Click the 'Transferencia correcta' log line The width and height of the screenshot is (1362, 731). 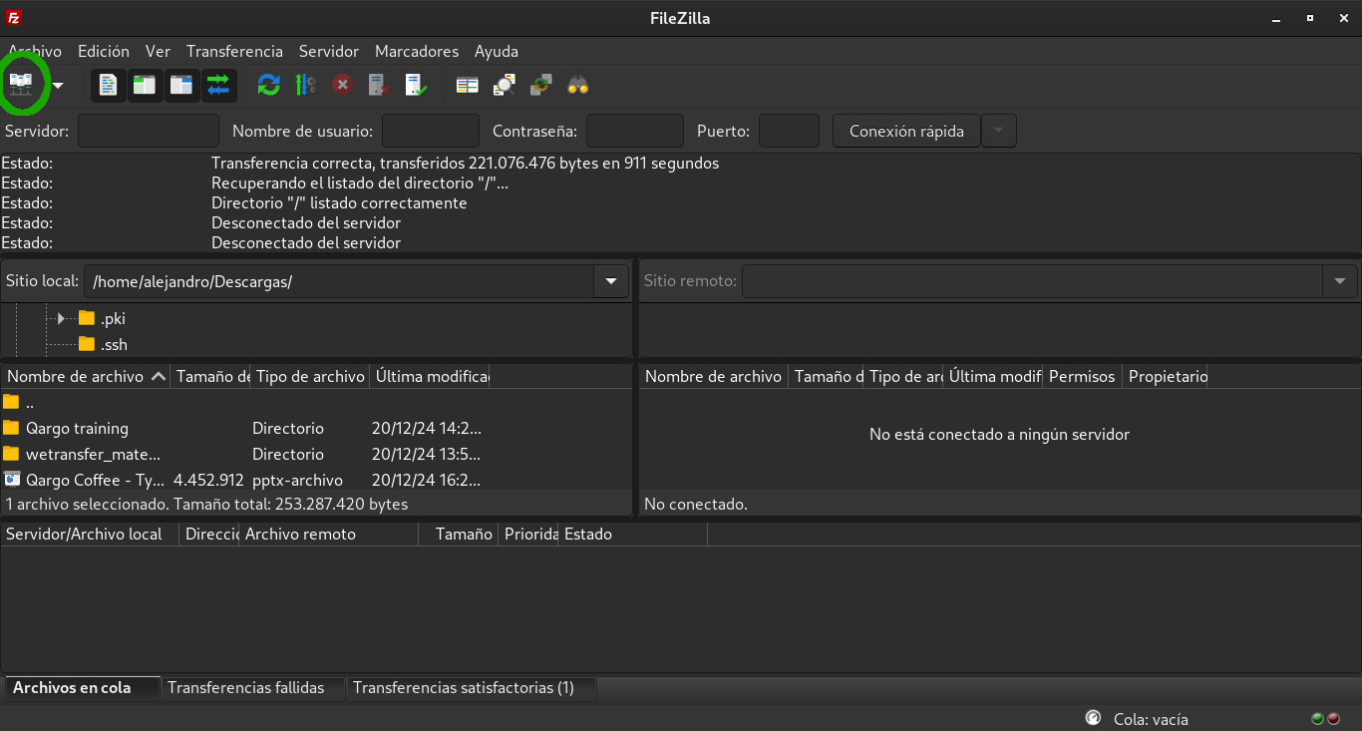click(x=465, y=163)
